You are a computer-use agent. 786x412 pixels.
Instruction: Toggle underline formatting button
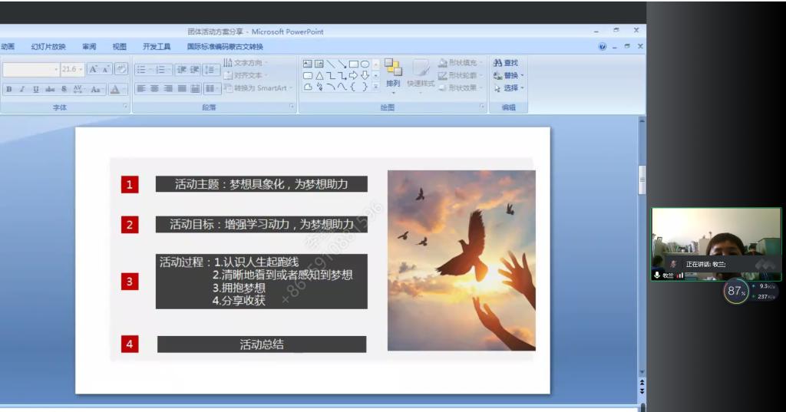(35, 89)
